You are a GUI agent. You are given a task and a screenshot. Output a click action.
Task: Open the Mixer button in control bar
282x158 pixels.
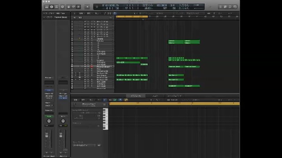(74, 7)
